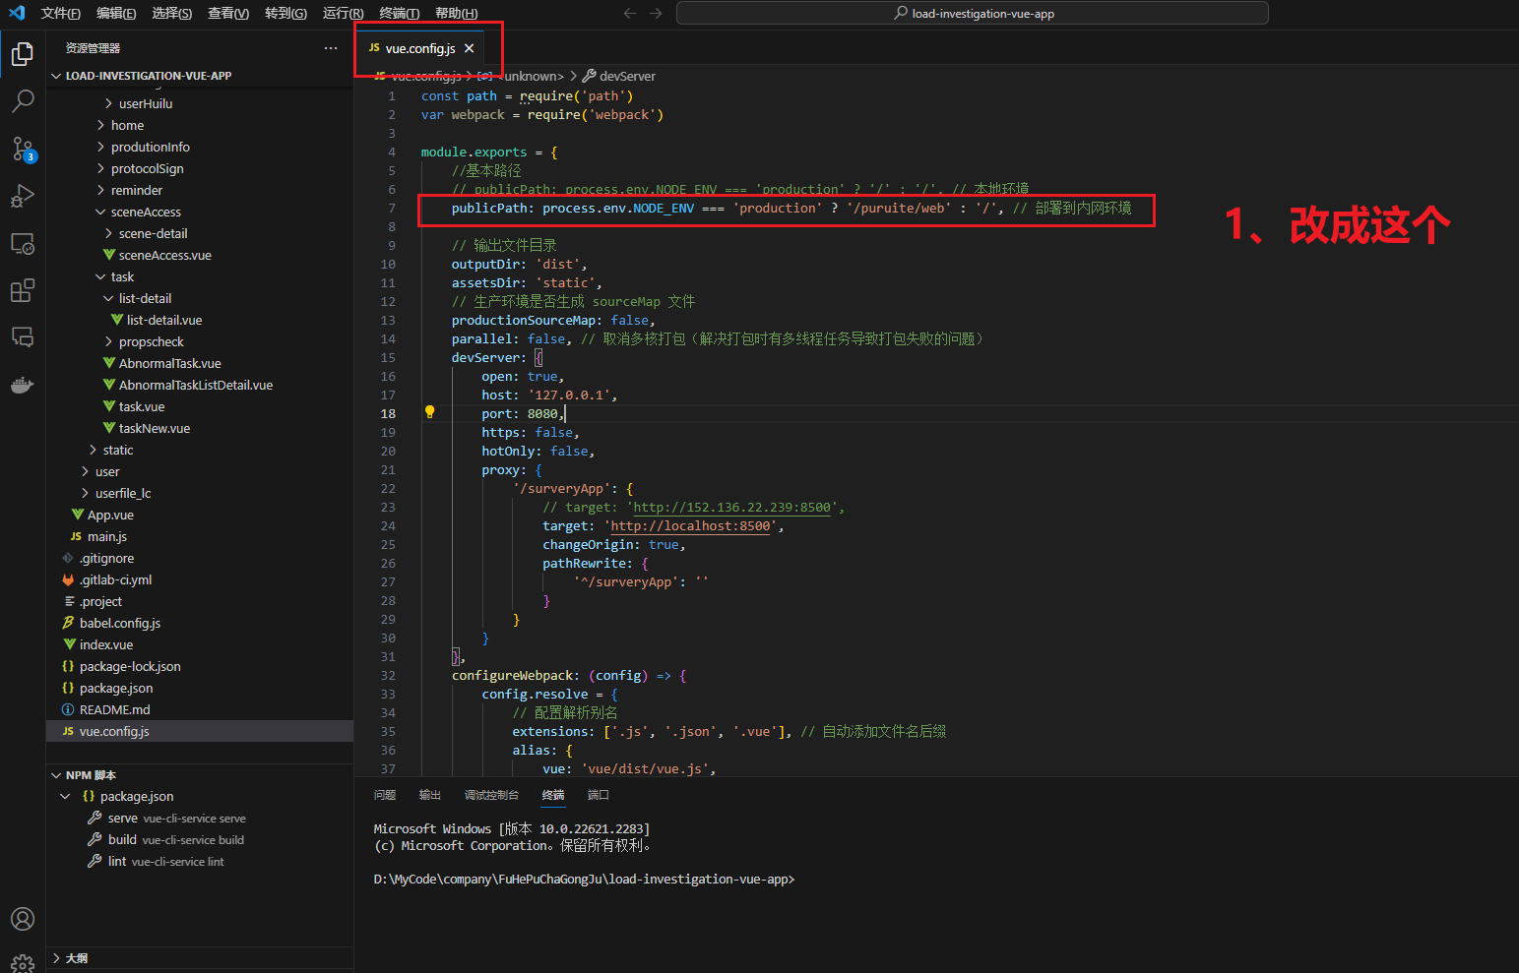Click the command center search box
The height and width of the screenshot is (973, 1519).
pyautogui.click(x=972, y=13)
